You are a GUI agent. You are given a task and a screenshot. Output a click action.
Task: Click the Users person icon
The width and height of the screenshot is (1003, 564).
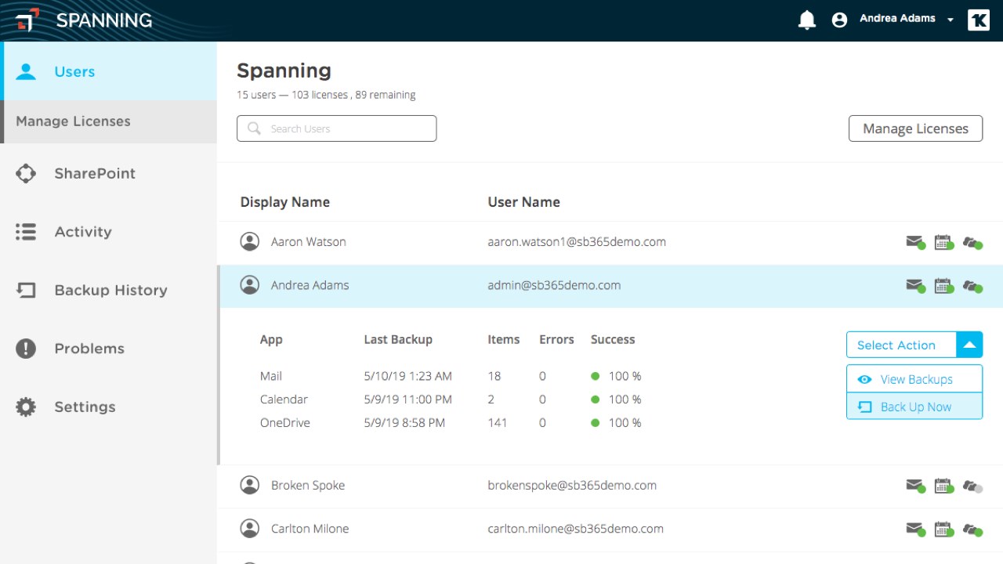coord(26,71)
